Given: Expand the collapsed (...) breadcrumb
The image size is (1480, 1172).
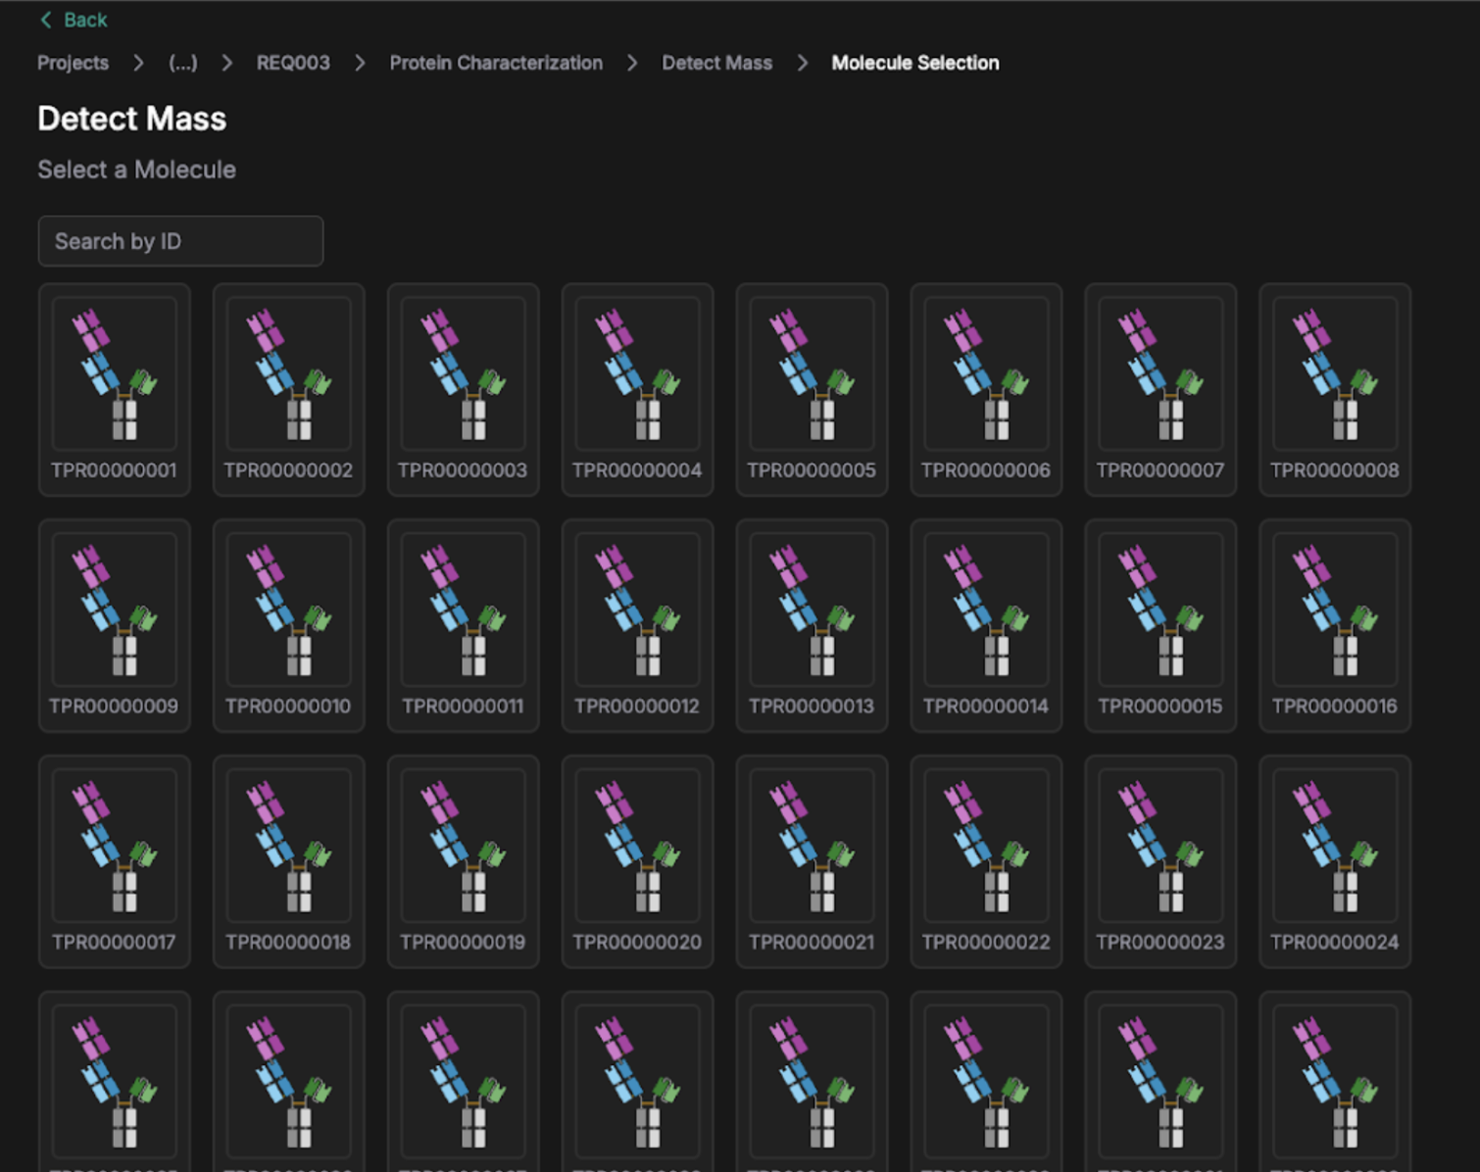Looking at the screenshot, I should (x=182, y=63).
